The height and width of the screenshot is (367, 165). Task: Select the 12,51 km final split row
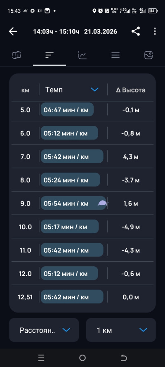pos(82,297)
